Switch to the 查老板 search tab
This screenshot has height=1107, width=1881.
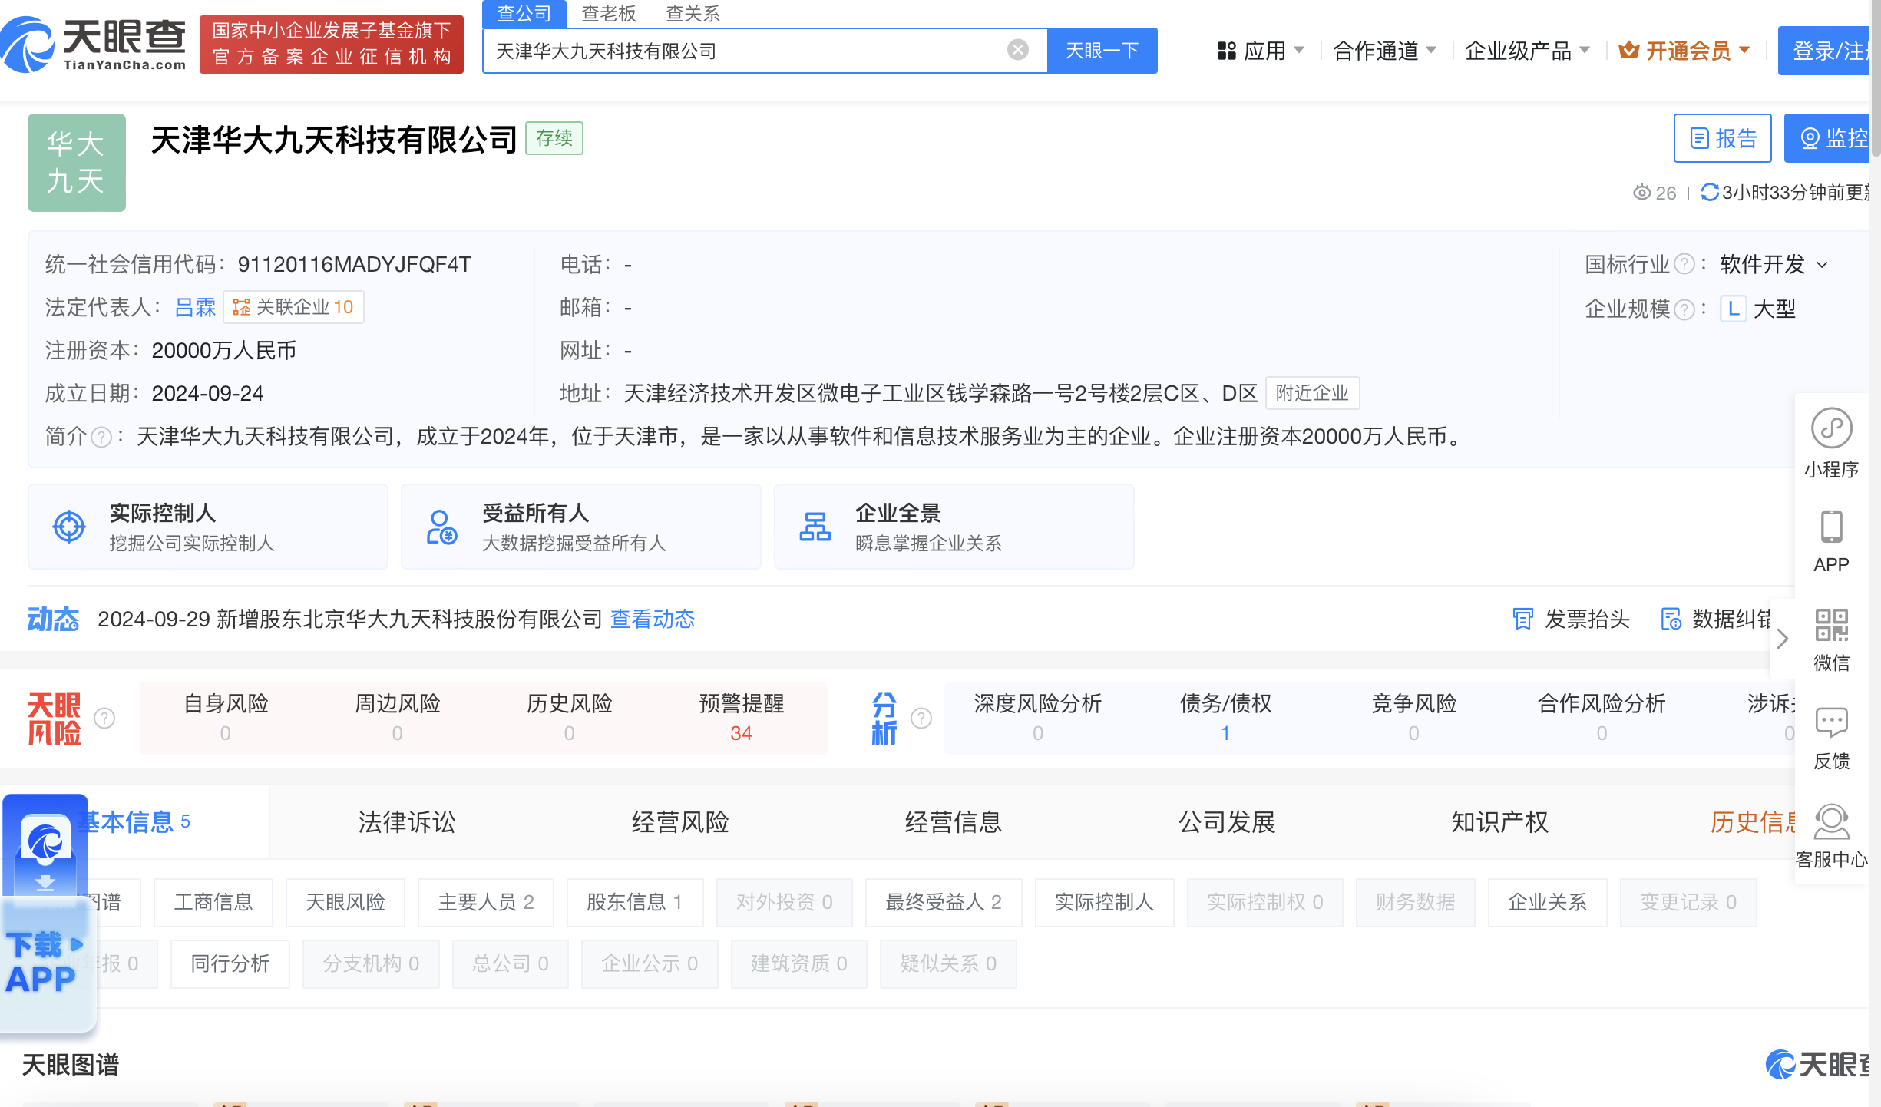(x=608, y=13)
